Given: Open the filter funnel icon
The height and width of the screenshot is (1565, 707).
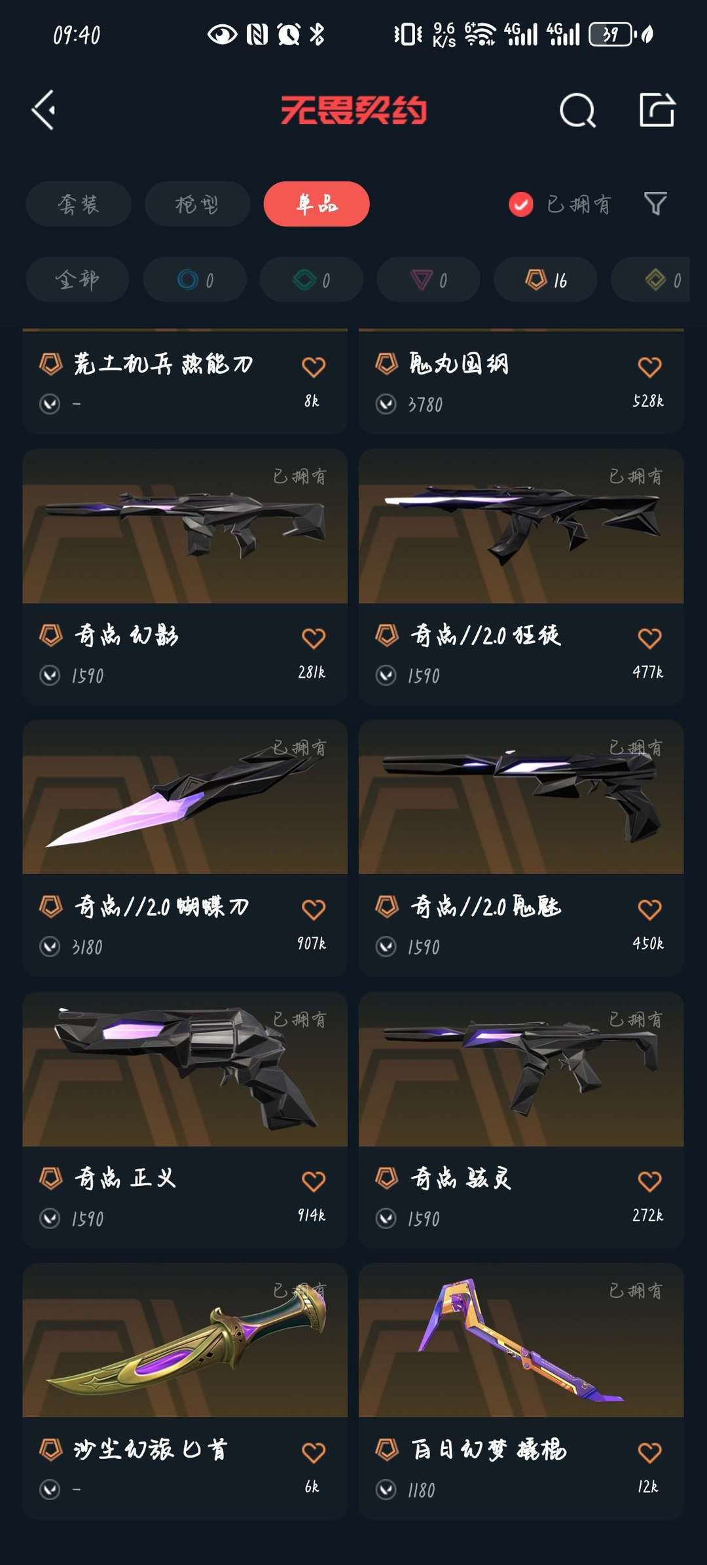Looking at the screenshot, I should coord(655,204).
